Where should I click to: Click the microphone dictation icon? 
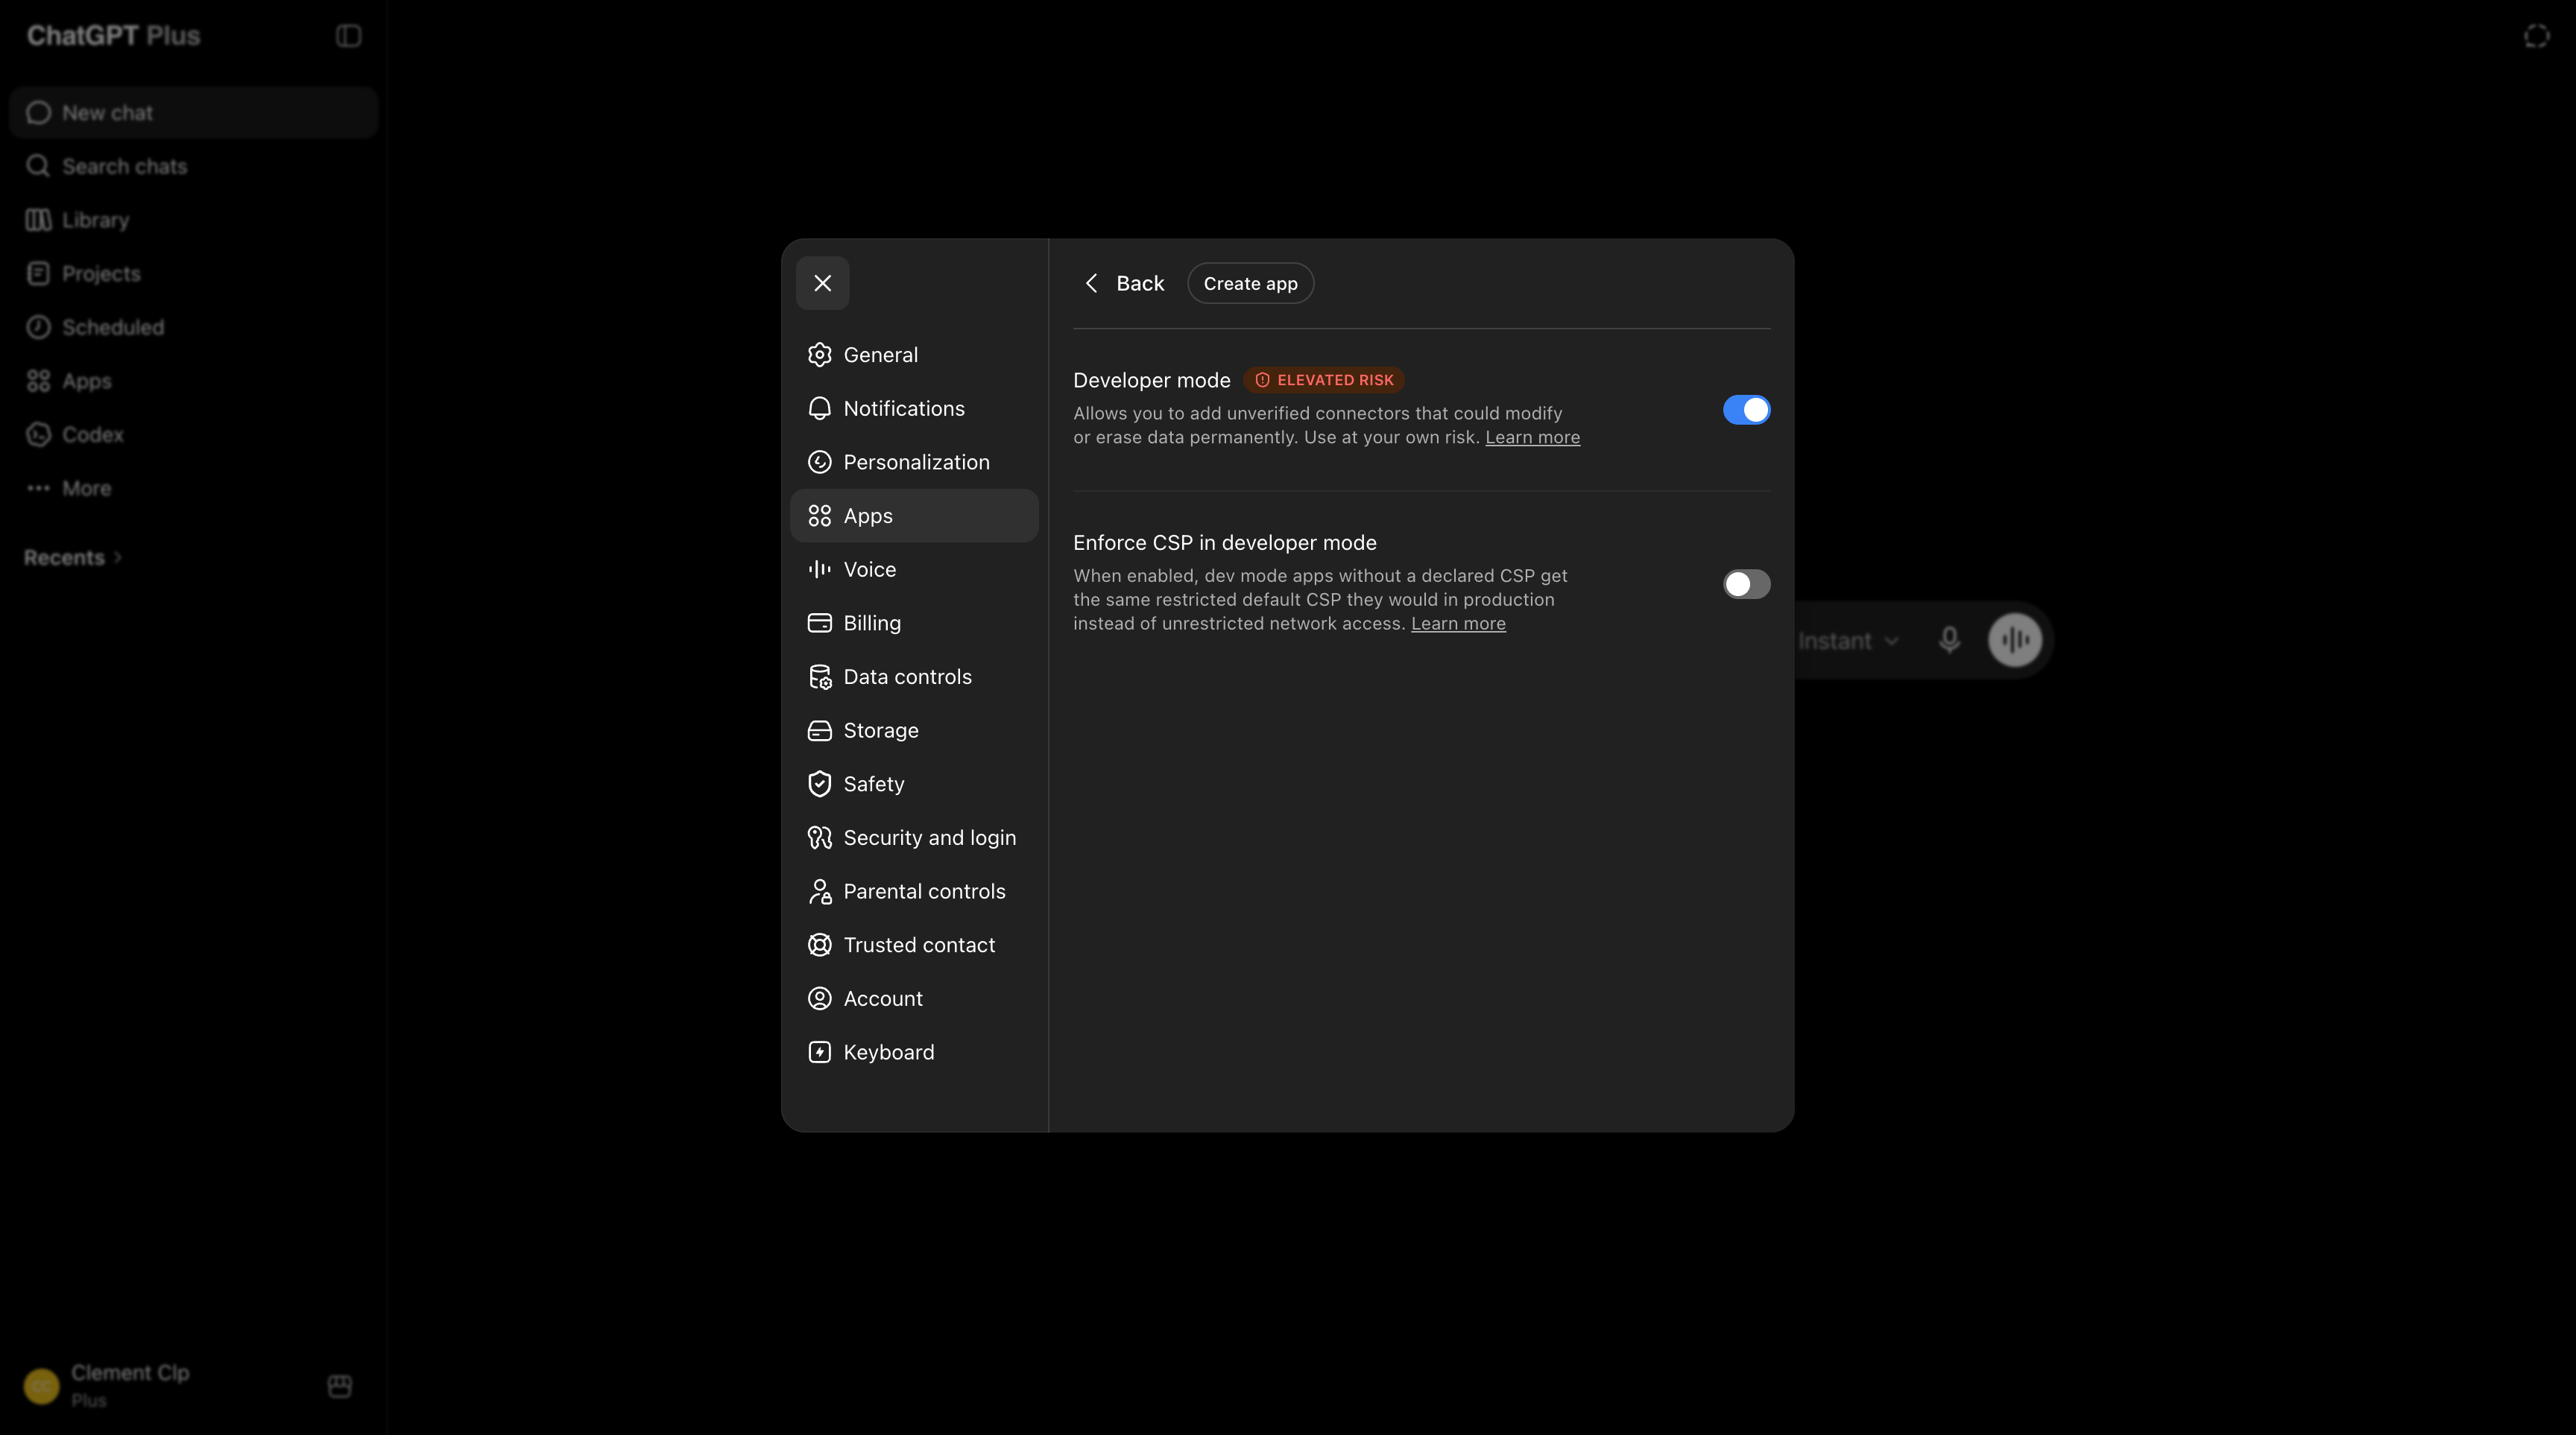pyautogui.click(x=1949, y=641)
